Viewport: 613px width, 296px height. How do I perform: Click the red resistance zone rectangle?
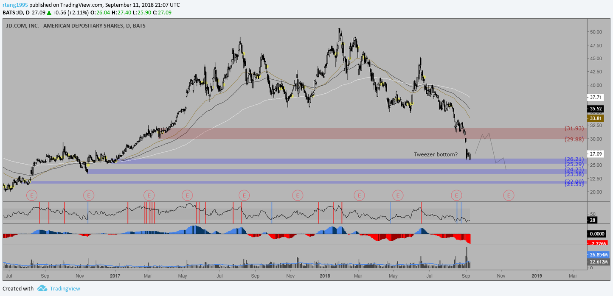(372, 134)
